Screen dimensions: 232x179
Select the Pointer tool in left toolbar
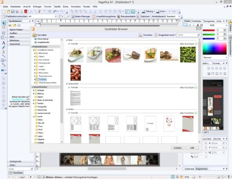[x=3, y=23]
